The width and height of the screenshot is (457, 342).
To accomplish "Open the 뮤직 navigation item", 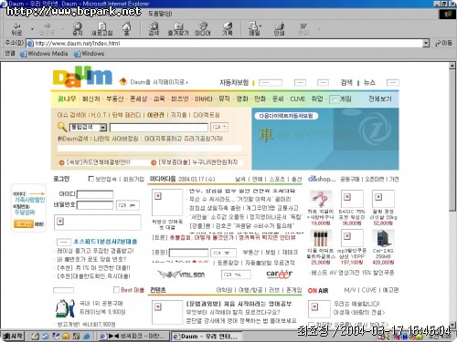I will tap(224, 98).
